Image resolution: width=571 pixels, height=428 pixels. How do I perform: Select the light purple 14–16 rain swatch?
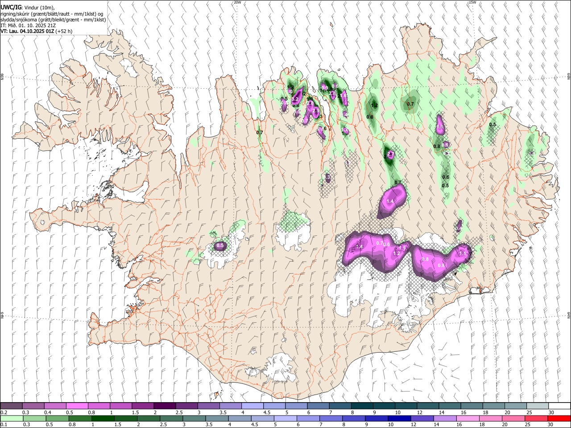(445, 418)
